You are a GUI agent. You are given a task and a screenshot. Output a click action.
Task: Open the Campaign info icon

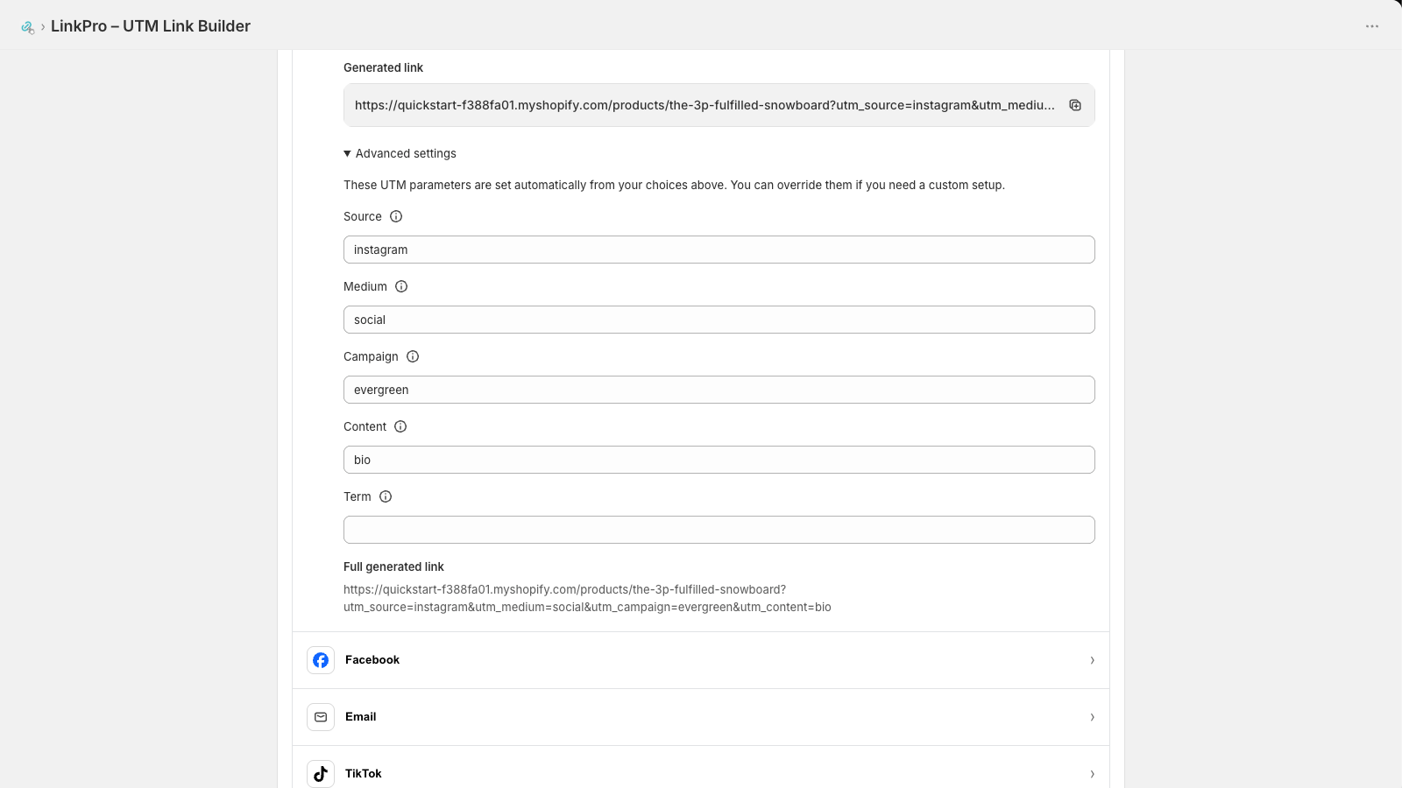point(413,356)
